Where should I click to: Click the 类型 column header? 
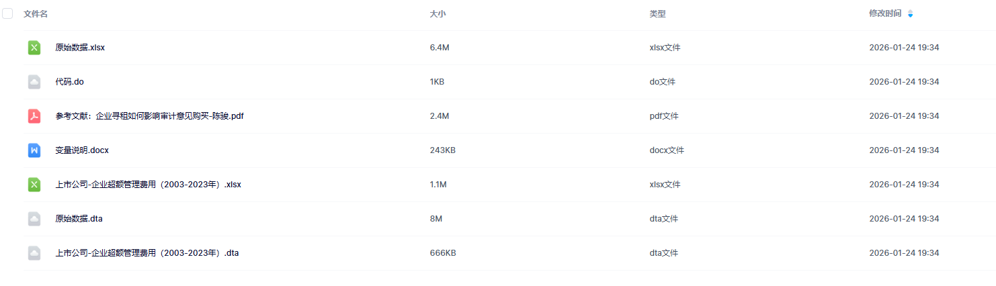click(657, 13)
